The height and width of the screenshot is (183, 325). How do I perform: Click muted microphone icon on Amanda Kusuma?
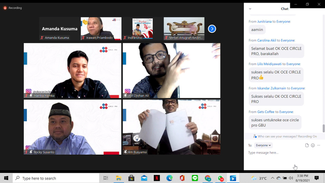point(42,38)
